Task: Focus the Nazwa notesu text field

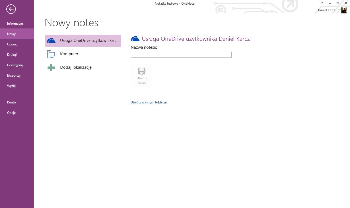Action: 181,55
